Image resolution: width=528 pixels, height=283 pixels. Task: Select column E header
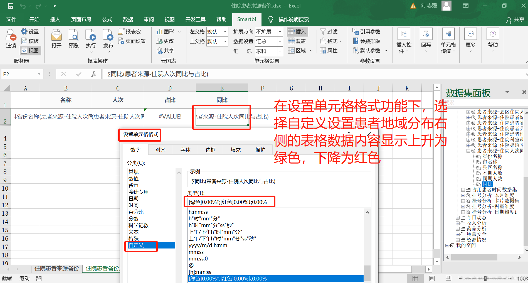(x=222, y=88)
